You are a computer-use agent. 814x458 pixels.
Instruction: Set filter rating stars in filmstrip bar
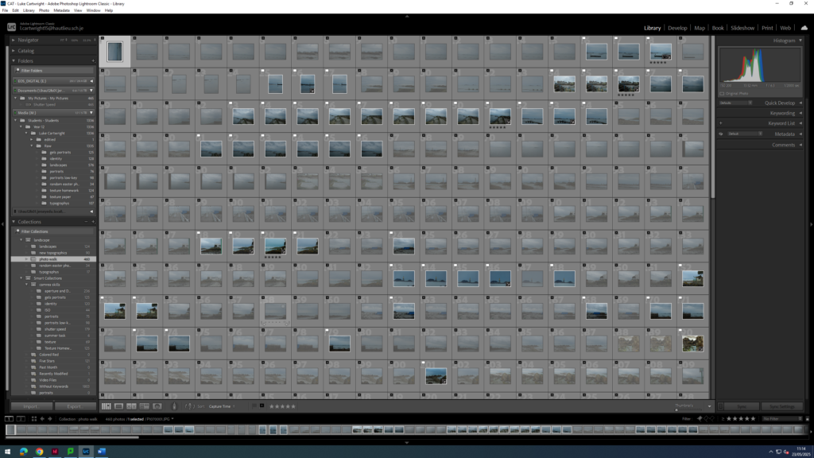coord(741,418)
